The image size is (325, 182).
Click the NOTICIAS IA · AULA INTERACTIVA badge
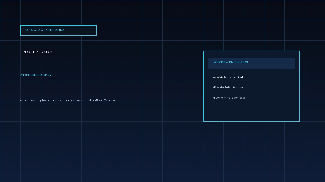click(58, 30)
